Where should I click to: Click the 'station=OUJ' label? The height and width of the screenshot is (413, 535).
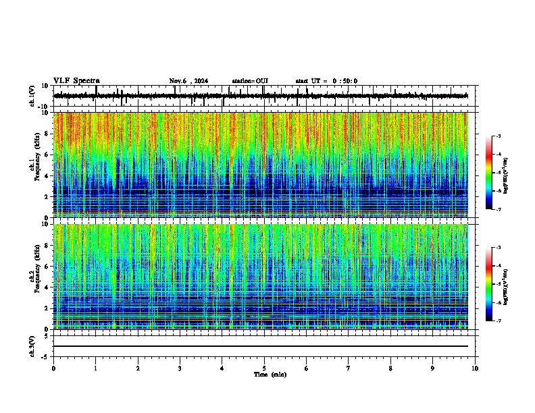coord(250,81)
